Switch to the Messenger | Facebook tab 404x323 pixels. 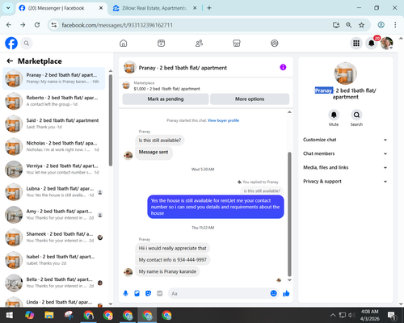pyautogui.click(x=61, y=8)
